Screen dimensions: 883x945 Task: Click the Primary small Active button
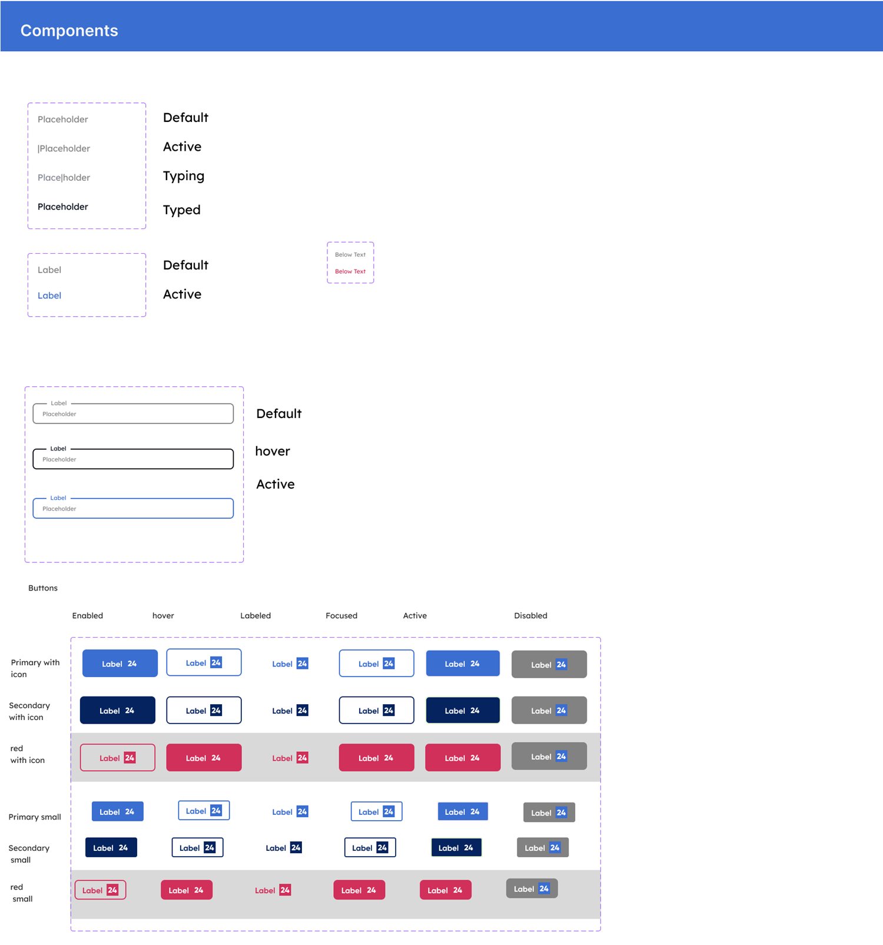[463, 811]
